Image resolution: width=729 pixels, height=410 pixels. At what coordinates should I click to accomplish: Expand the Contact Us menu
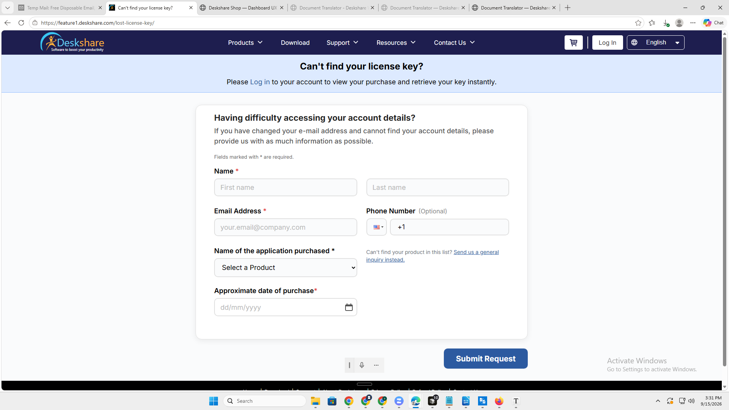[454, 43]
